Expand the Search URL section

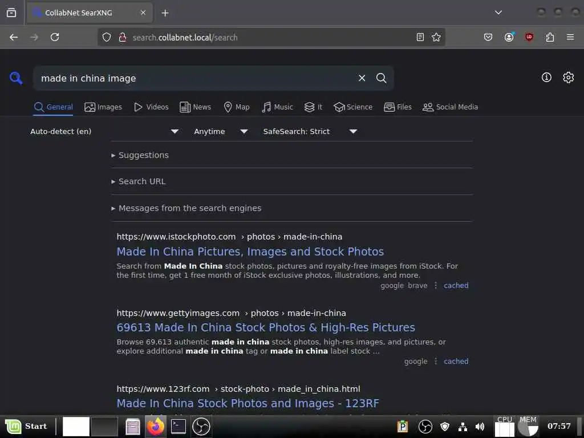point(139,182)
